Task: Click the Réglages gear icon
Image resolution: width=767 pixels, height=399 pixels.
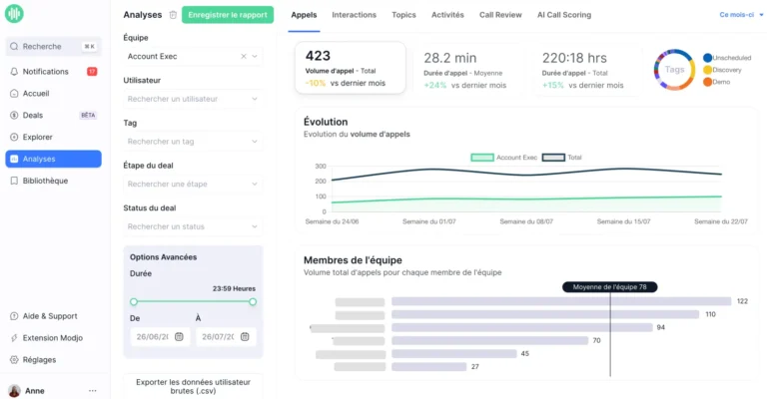Action: pyautogui.click(x=14, y=360)
